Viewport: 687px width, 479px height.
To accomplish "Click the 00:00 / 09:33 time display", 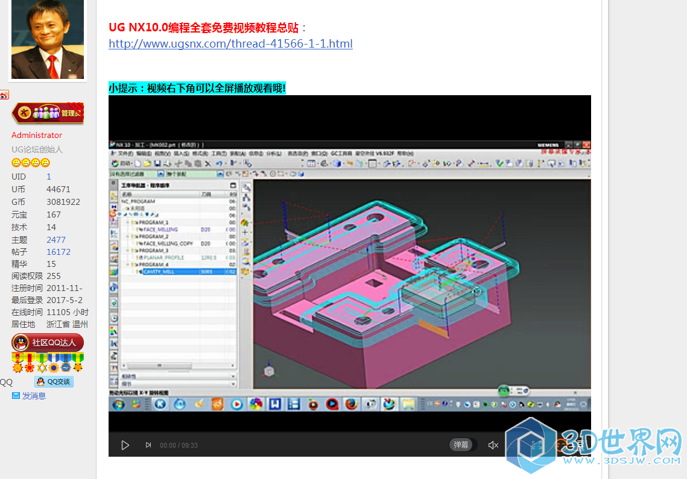I will click(179, 445).
